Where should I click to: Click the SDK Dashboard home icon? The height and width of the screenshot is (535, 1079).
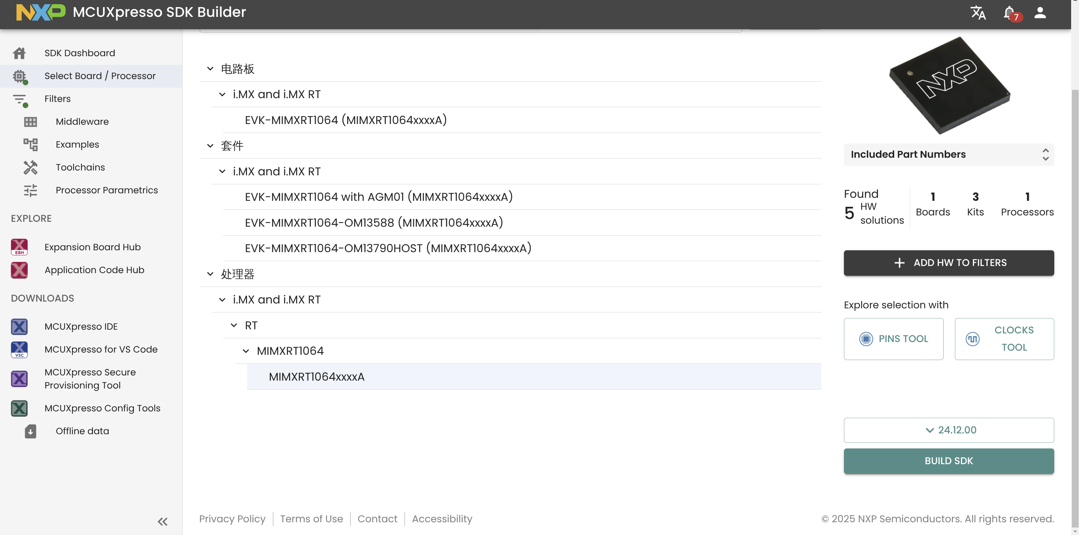pos(19,53)
